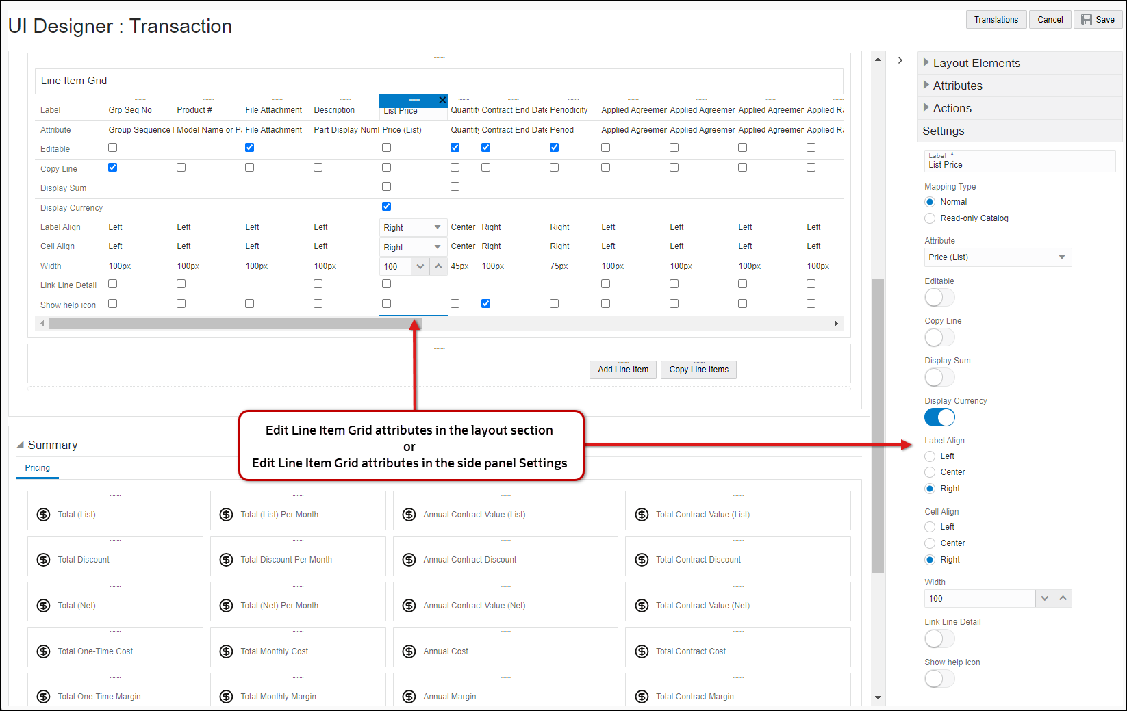Click the floppy disk Save button
Viewport: 1127px width, 711px height.
point(1098,20)
